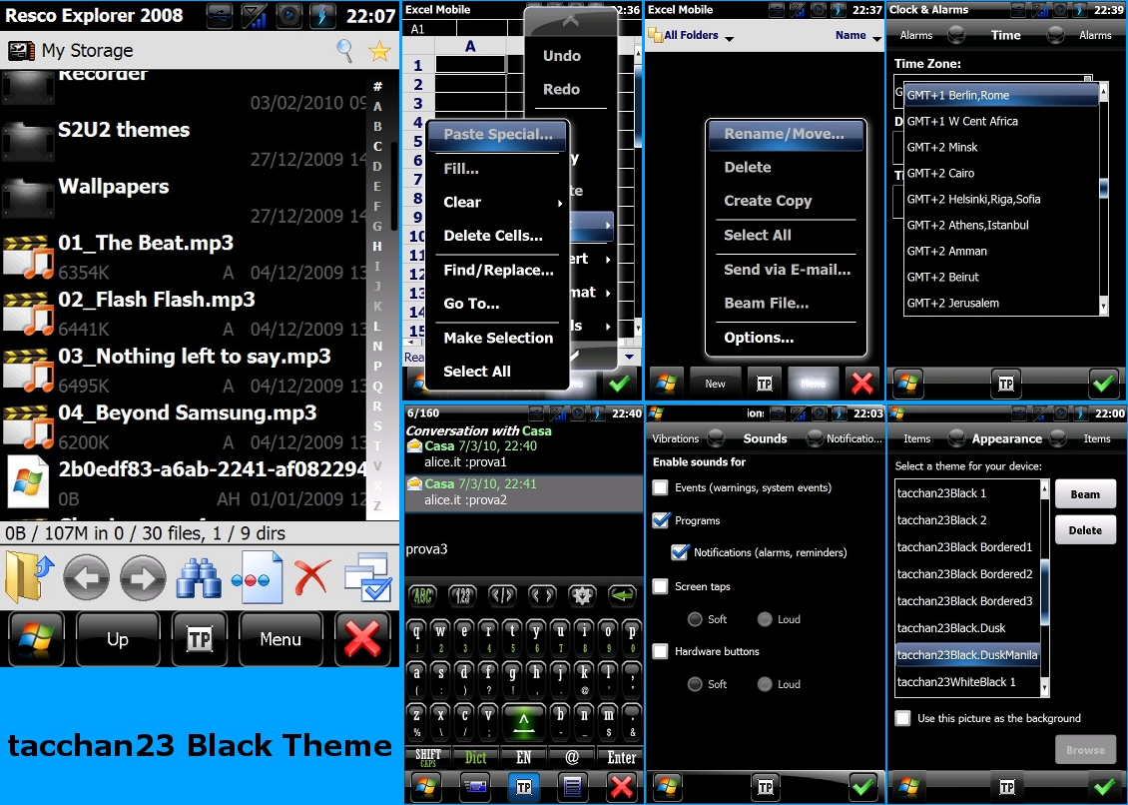Click up arrow of the Appearance theme list

[1044, 490]
